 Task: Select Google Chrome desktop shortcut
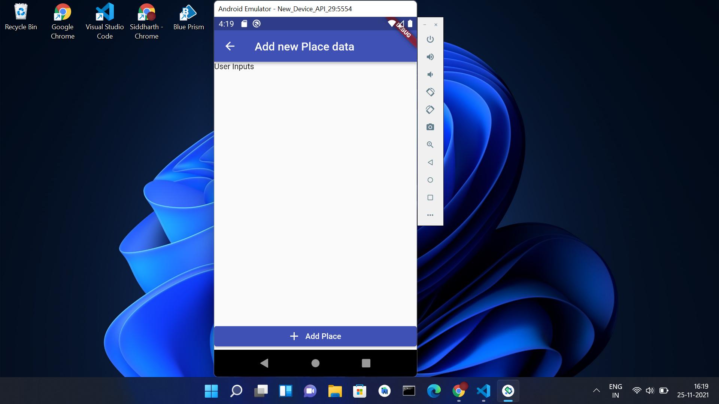(x=63, y=22)
